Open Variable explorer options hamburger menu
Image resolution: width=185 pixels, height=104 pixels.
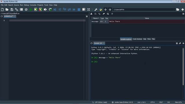[x=183, y=14]
